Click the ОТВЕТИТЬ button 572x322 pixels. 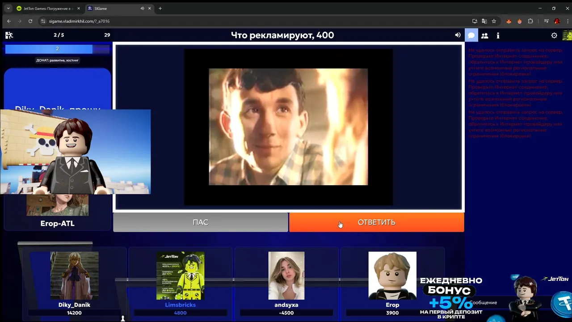(x=376, y=222)
